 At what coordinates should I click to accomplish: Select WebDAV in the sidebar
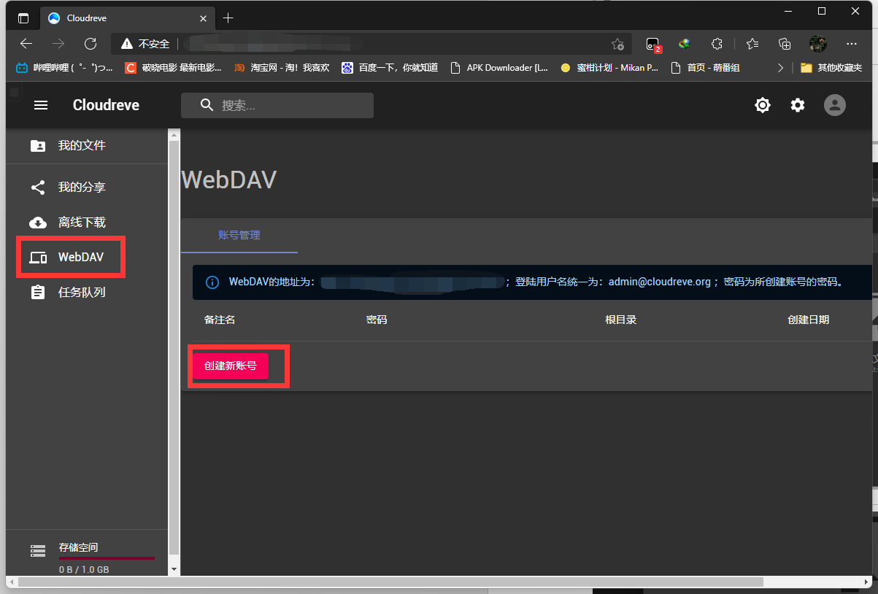pyautogui.click(x=87, y=258)
